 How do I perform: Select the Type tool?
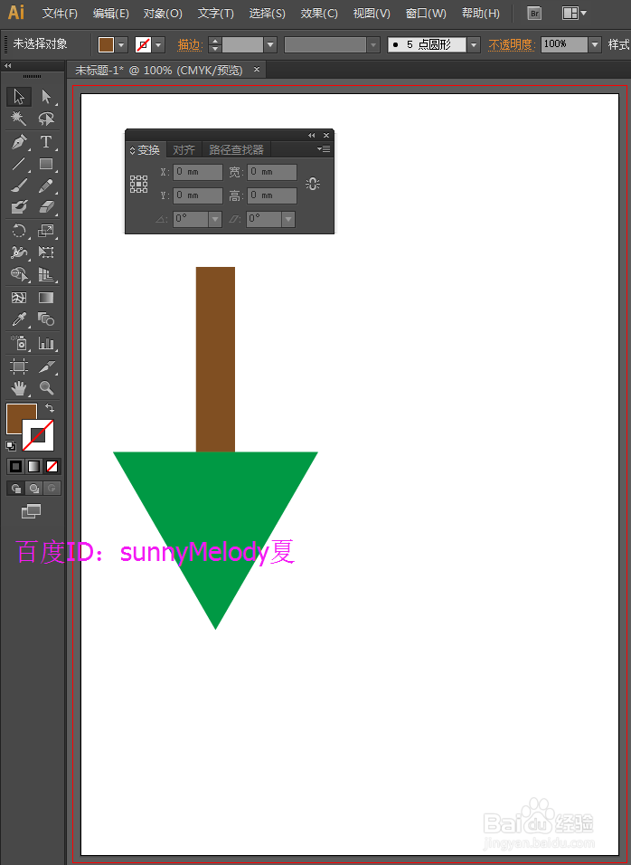(46, 142)
